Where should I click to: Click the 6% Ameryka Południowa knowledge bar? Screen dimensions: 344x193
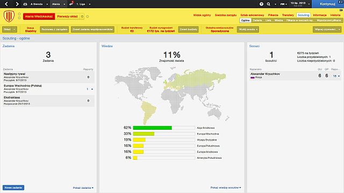[x=164, y=158]
